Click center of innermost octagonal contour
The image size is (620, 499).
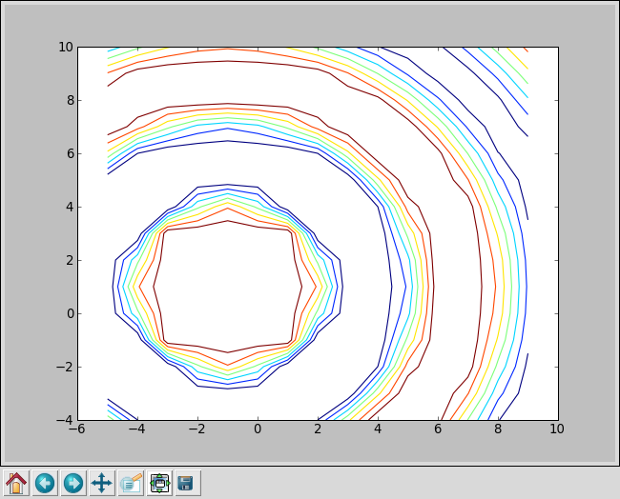[x=228, y=287]
